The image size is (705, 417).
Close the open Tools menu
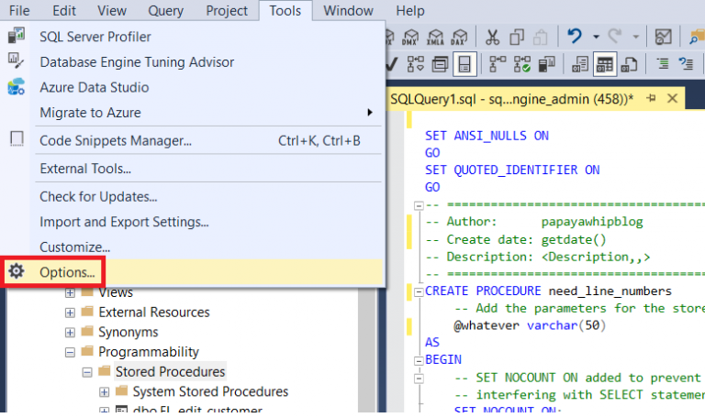click(x=285, y=10)
